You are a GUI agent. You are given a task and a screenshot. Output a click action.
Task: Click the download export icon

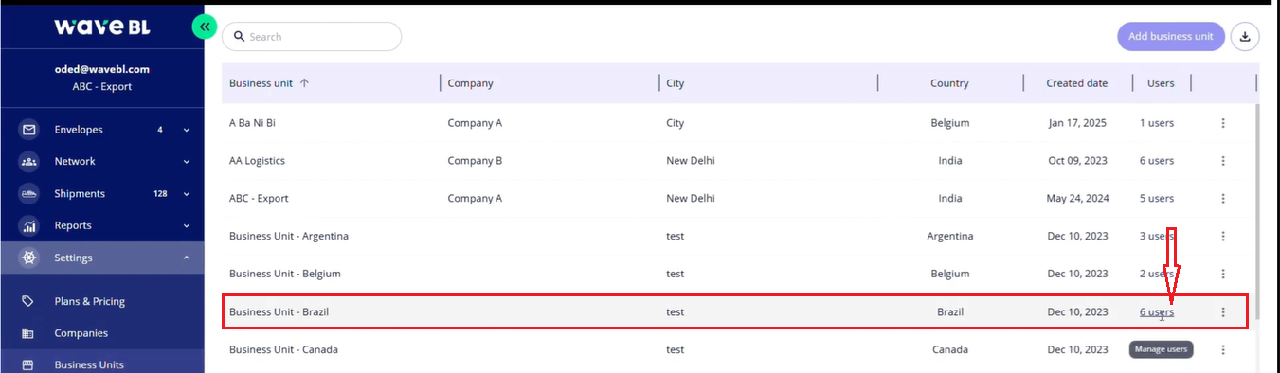(1245, 37)
